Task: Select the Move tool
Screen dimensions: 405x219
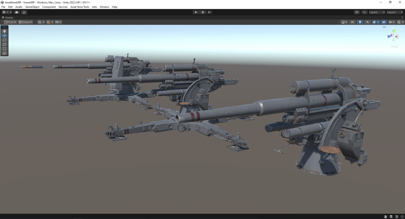Action: pyautogui.click(x=4, y=35)
